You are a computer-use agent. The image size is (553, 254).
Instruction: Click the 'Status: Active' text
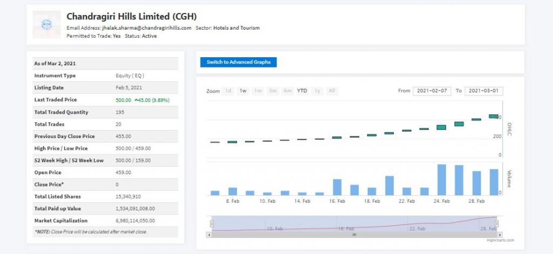point(141,36)
